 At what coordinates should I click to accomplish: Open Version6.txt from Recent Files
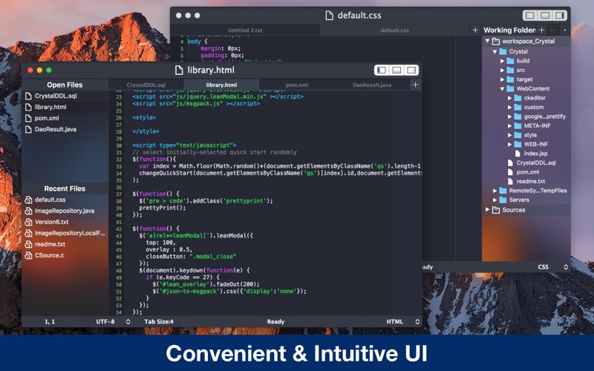pos(51,222)
